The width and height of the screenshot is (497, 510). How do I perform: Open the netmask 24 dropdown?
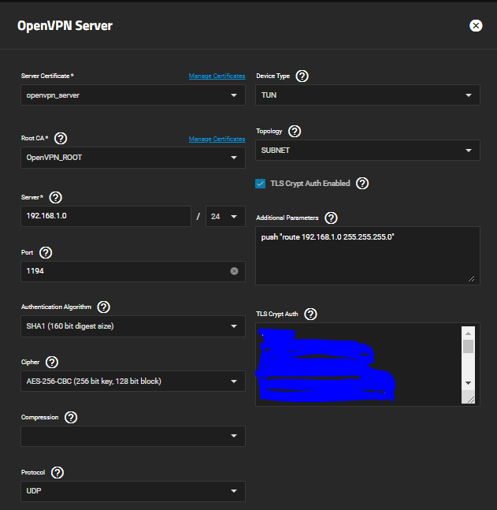225,217
